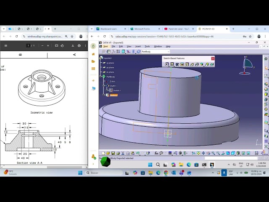The height and width of the screenshot is (202, 269).
Task: Click CATIA Save icon
Action: 113,153
